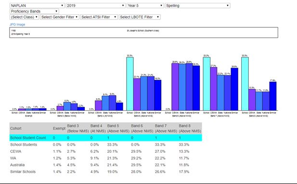Open the Select LBOTE Filter dropdown
This screenshot has height=184, width=297.
click(x=140, y=17)
